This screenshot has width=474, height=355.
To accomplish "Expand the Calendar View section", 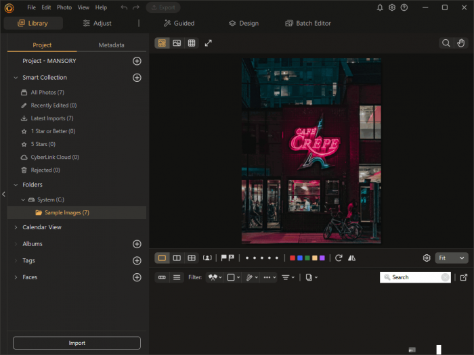I will (x=16, y=227).
